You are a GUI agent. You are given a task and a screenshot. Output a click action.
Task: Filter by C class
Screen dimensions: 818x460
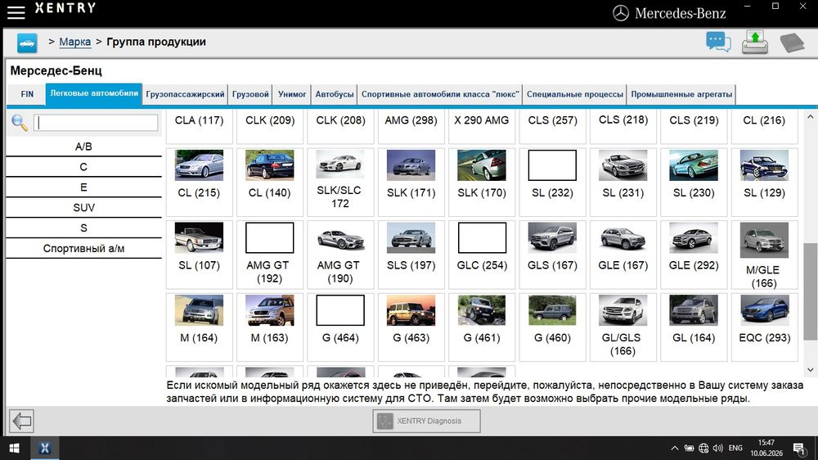click(x=83, y=167)
